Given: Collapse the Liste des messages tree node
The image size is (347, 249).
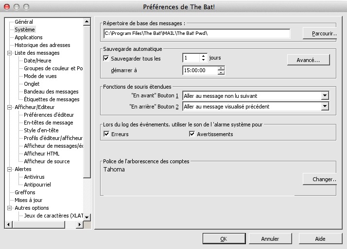Looking at the screenshot, I should (9, 53).
